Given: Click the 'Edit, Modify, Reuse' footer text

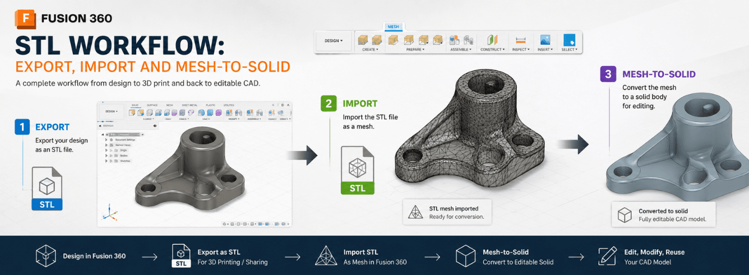Looking at the screenshot, I should 654,252.
